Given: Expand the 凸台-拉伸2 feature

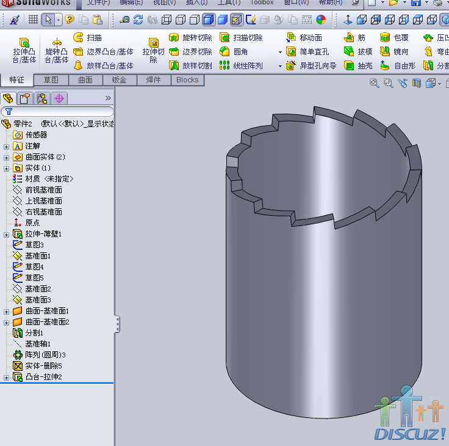Looking at the screenshot, I should (6, 378).
